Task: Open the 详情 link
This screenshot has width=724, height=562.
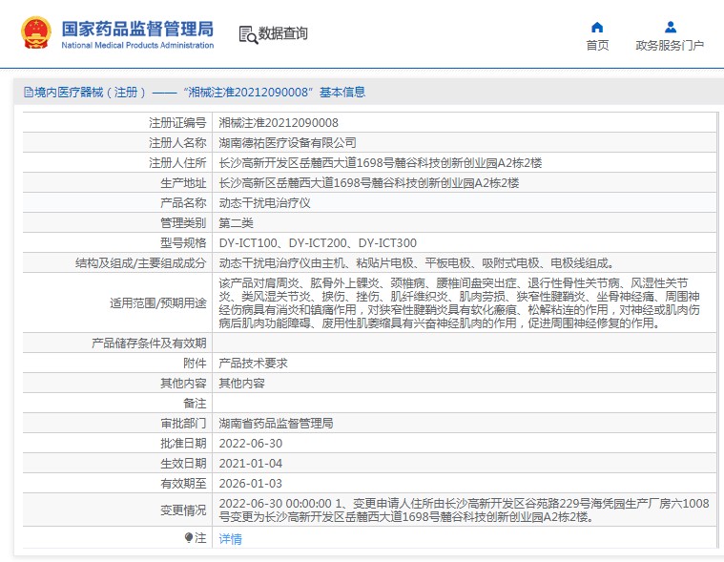Action: (x=230, y=539)
